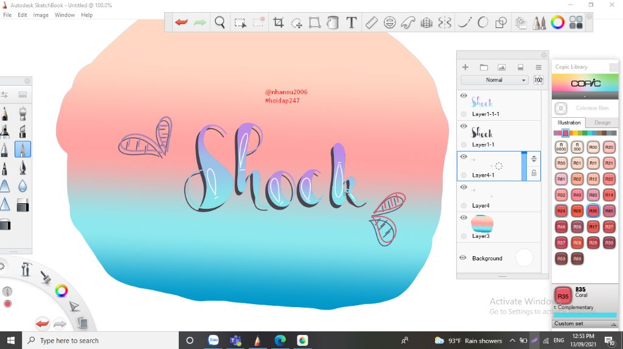Select the Zoom magnifier tool
Image resolution: width=623 pixels, height=349 pixels.
(220, 22)
